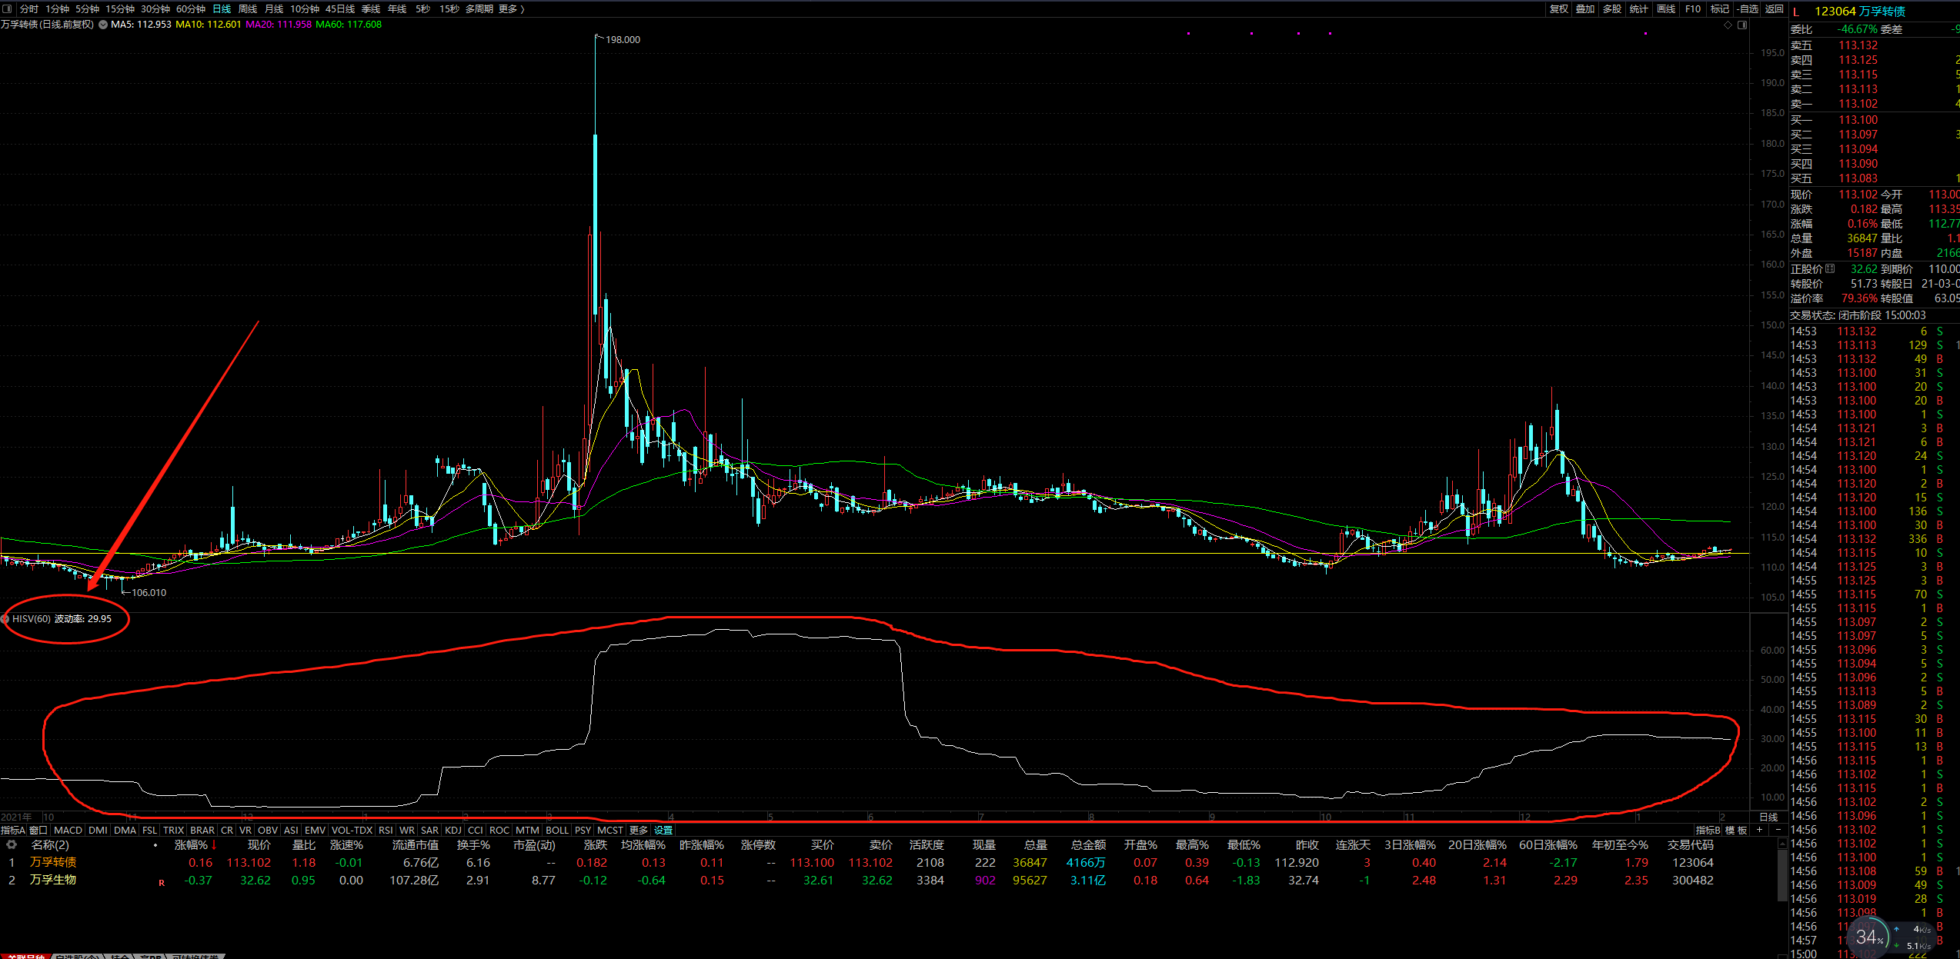Select the 万孚生物 row in list
Image resolution: width=1960 pixels, height=959 pixels.
(53, 880)
